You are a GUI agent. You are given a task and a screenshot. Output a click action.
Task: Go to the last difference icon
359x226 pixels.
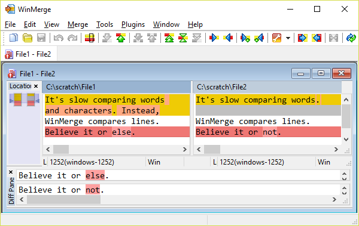click(x=197, y=38)
